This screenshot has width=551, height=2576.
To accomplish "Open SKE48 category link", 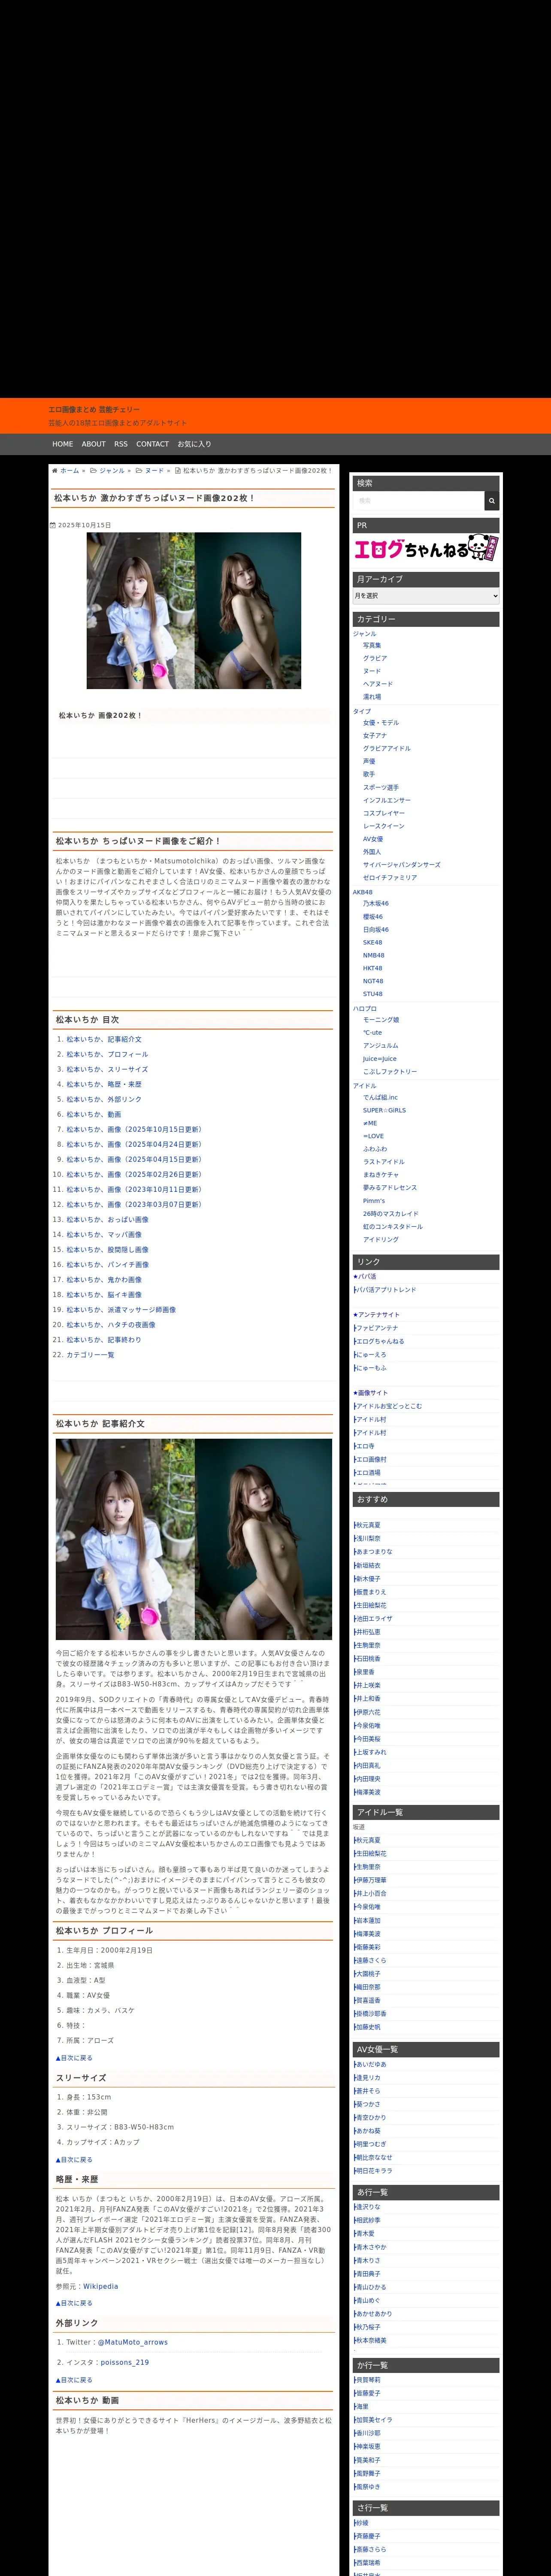I will click(x=372, y=942).
